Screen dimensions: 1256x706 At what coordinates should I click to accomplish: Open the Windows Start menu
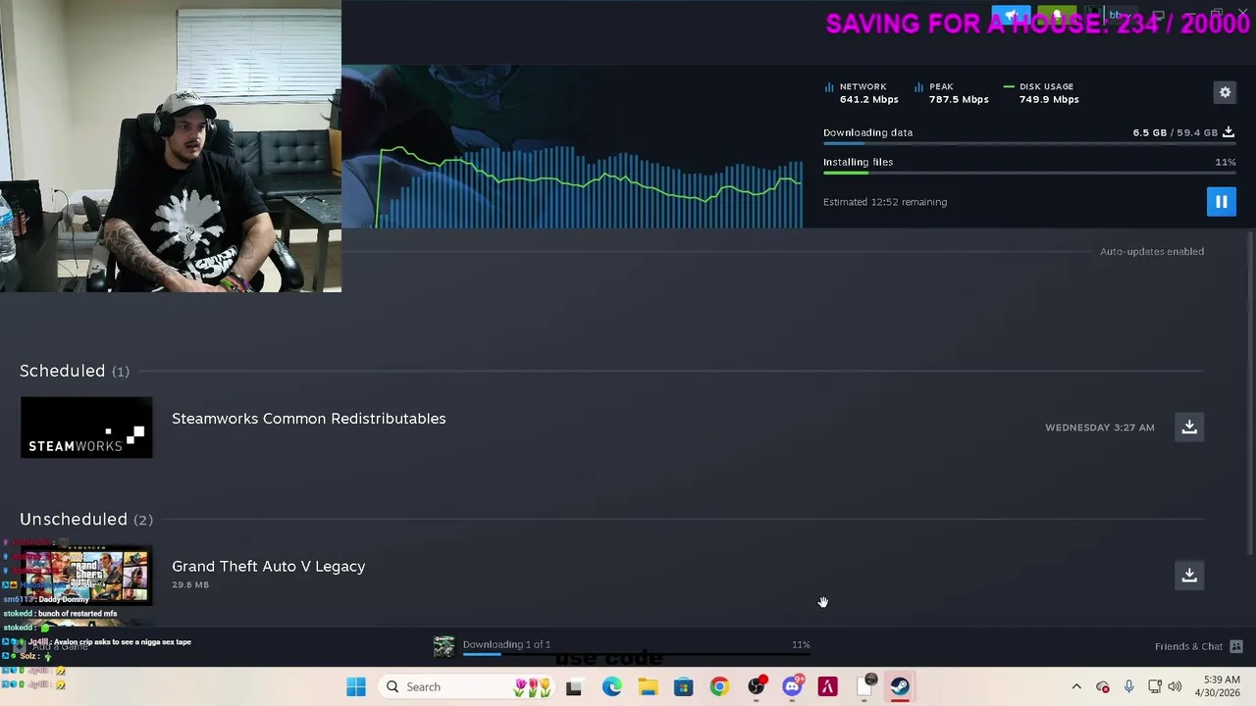(356, 686)
